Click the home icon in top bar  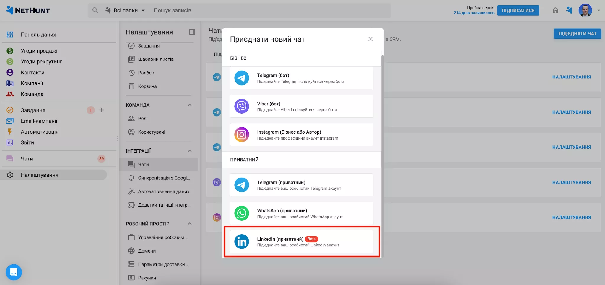tap(555, 10)
